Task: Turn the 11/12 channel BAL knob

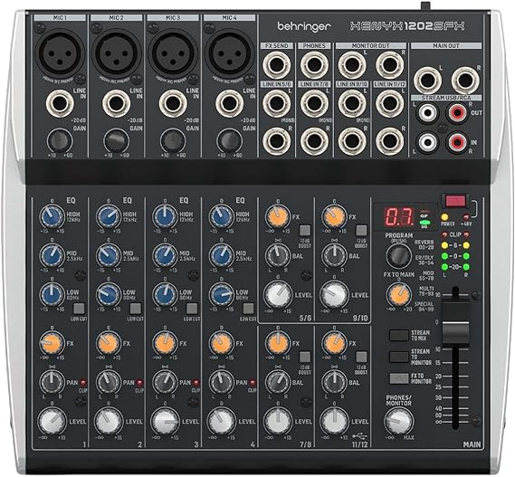Action: pyautogui.click(x=334, y=382)
